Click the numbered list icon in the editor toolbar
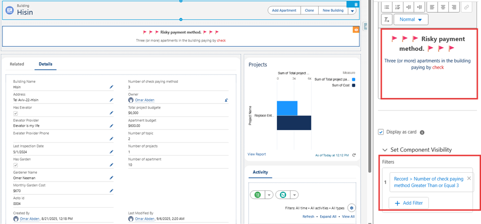 pos(398,7)
